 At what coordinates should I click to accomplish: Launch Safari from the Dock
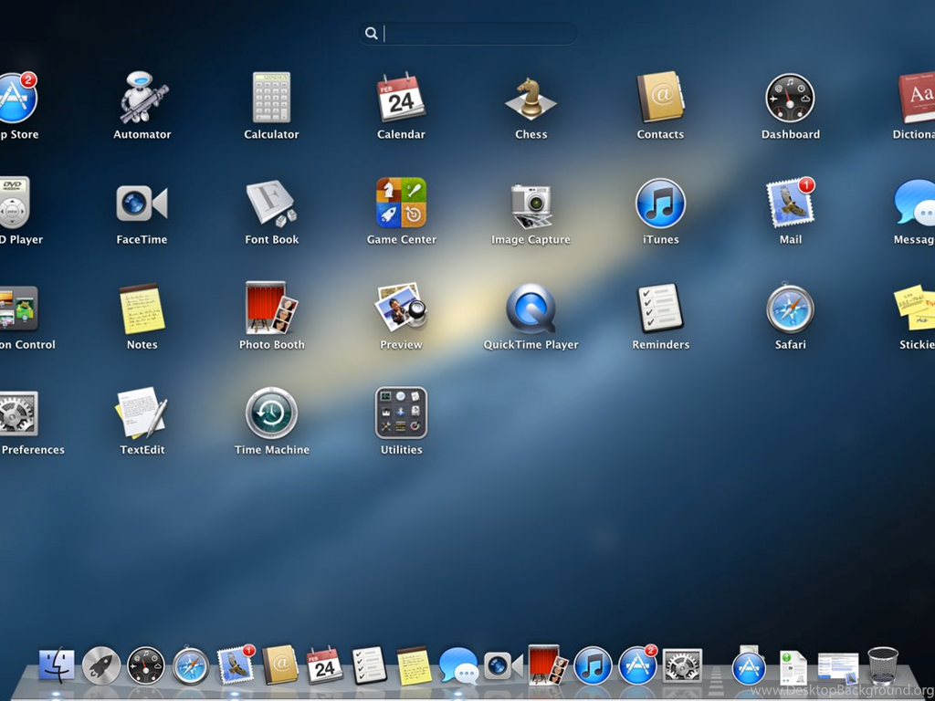(x=191, y=664)
